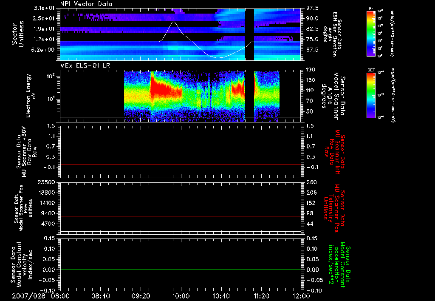The width and height of the screenshot is (435, 301).
Task: Click the 23500 scanner position axis value
Action: click(x=46, y=182)
